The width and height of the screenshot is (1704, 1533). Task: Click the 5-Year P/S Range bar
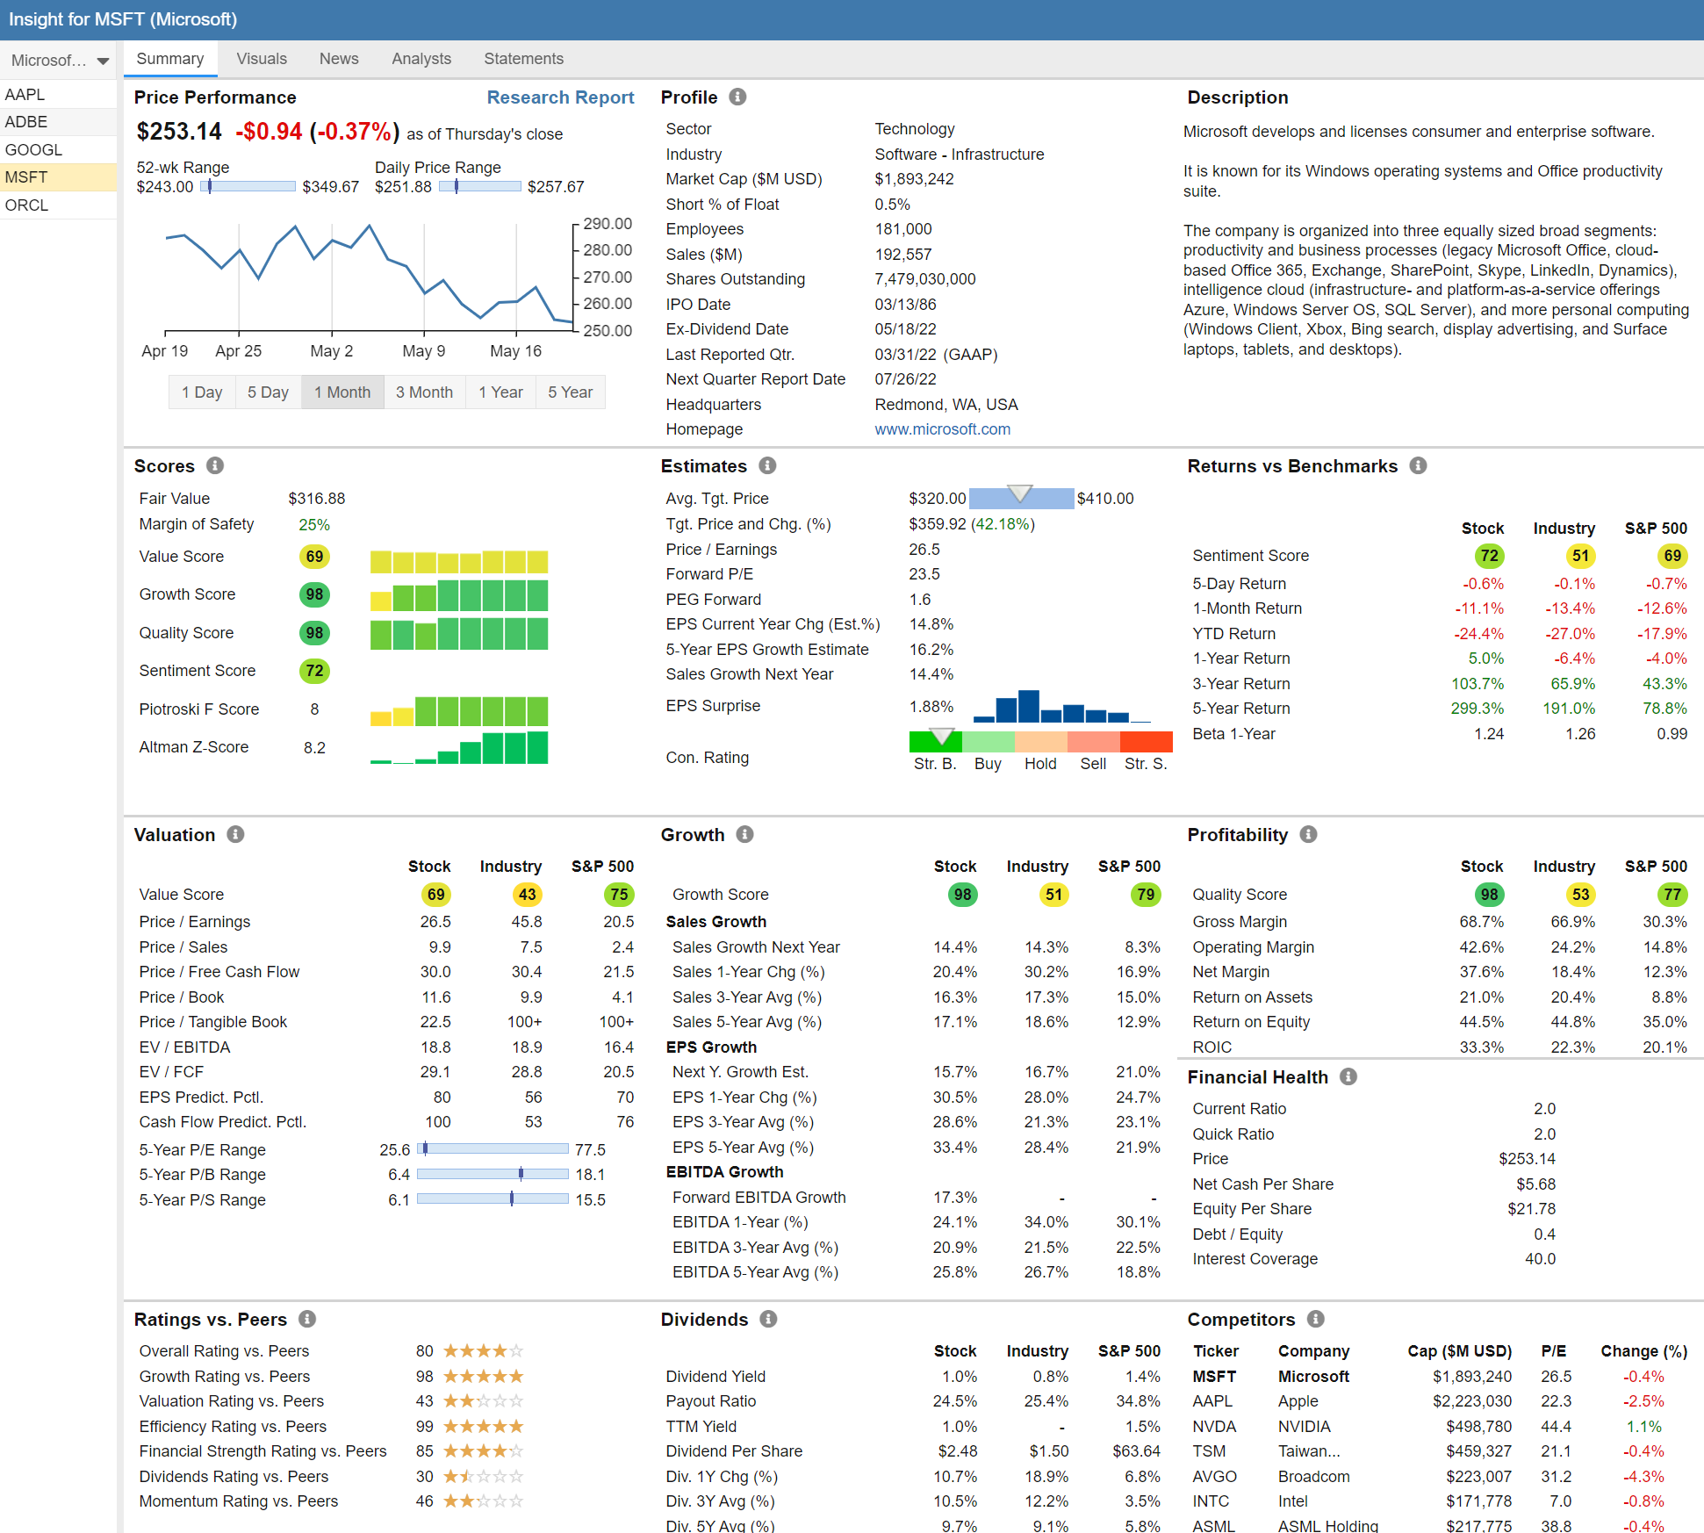pos(493,1198)
